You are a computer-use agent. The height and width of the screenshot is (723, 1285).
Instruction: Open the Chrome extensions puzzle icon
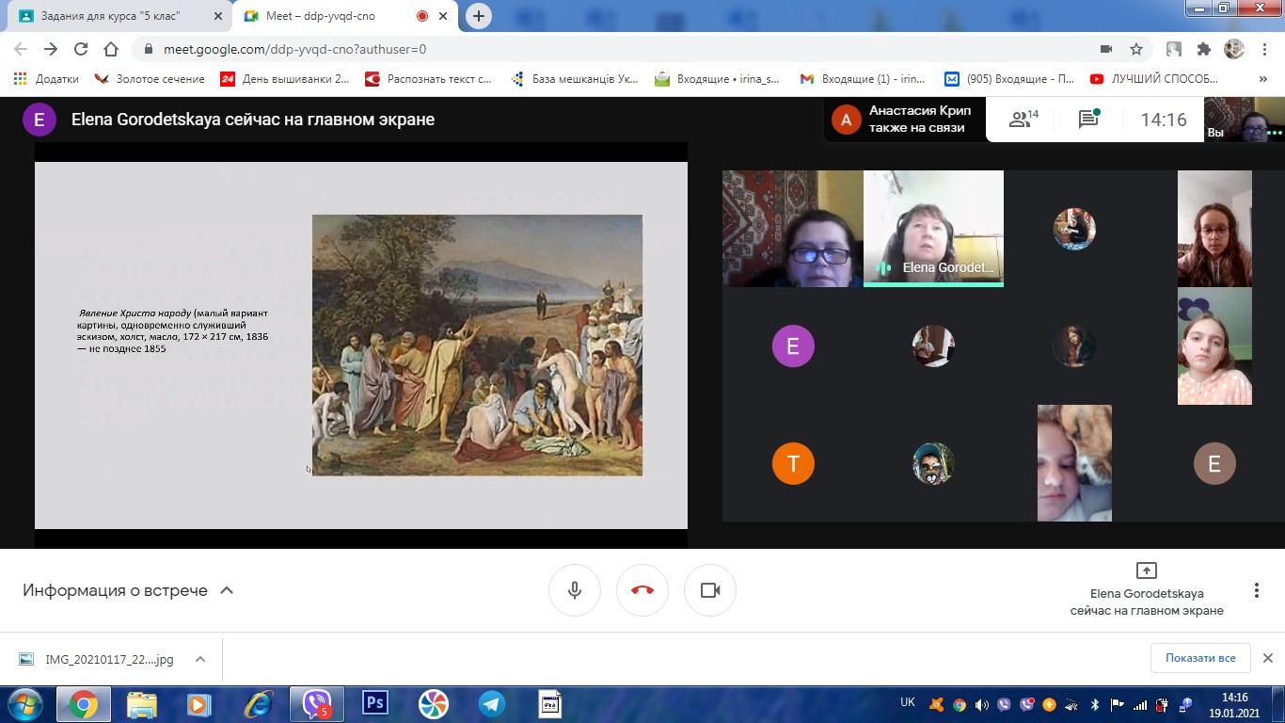tap(1203, 49)
